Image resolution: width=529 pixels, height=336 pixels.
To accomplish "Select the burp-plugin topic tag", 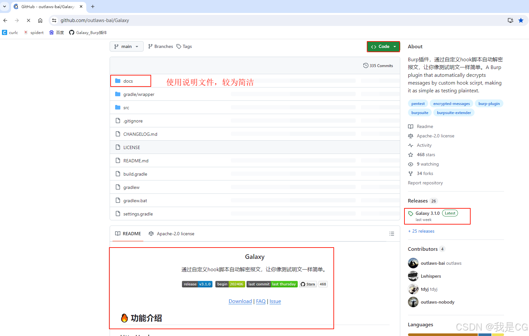I will point(489,104).
